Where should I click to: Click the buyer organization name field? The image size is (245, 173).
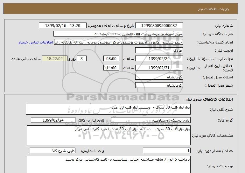point(118,34)
